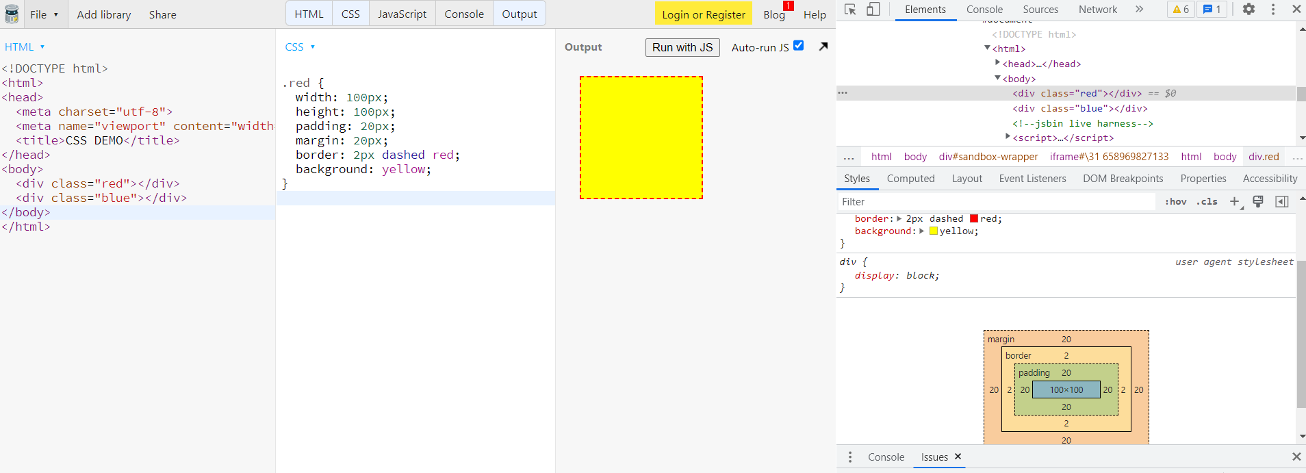
Task: Switch to the Sources tab
Action: [x=1040, y=10]
